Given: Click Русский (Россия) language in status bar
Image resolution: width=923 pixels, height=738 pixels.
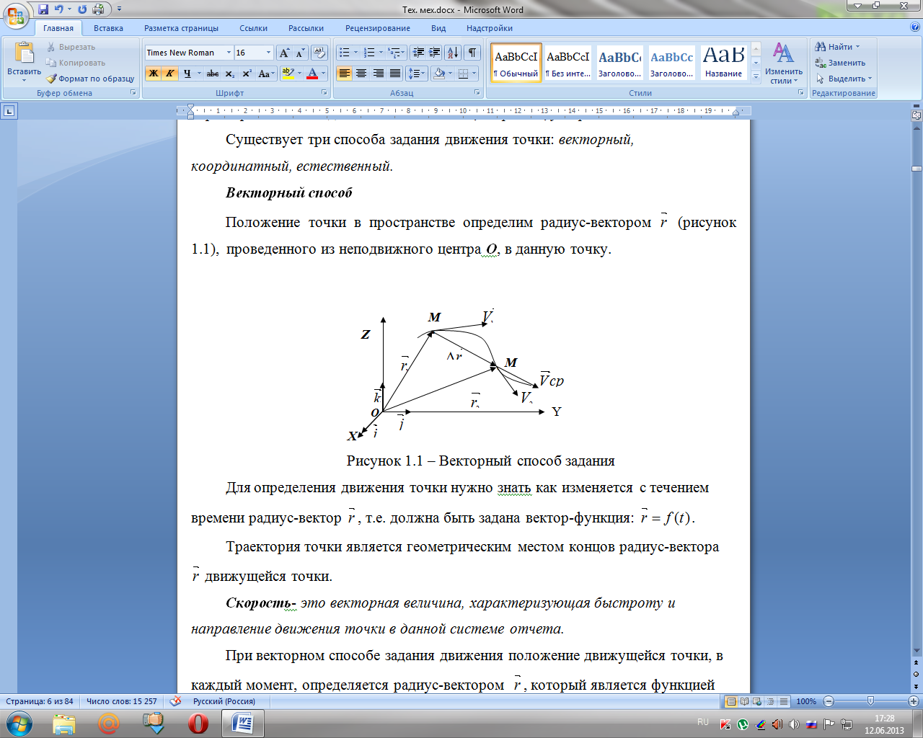Looking at the screenshot, I should coord(224,701).
